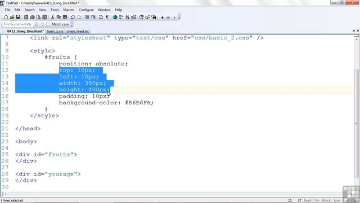360x203 pixels.
Task: Start recording macro with dot icon
Action: click(x=163, y=17)
